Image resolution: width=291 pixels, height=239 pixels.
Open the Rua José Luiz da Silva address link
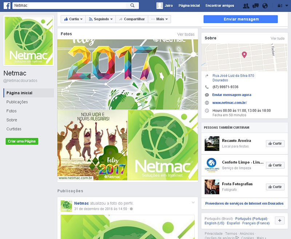[233, 78]
